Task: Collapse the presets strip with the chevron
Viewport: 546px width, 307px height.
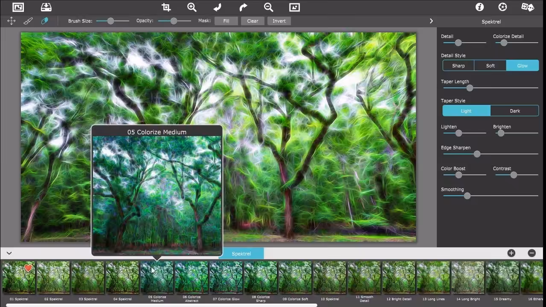Action: (9, 253)
